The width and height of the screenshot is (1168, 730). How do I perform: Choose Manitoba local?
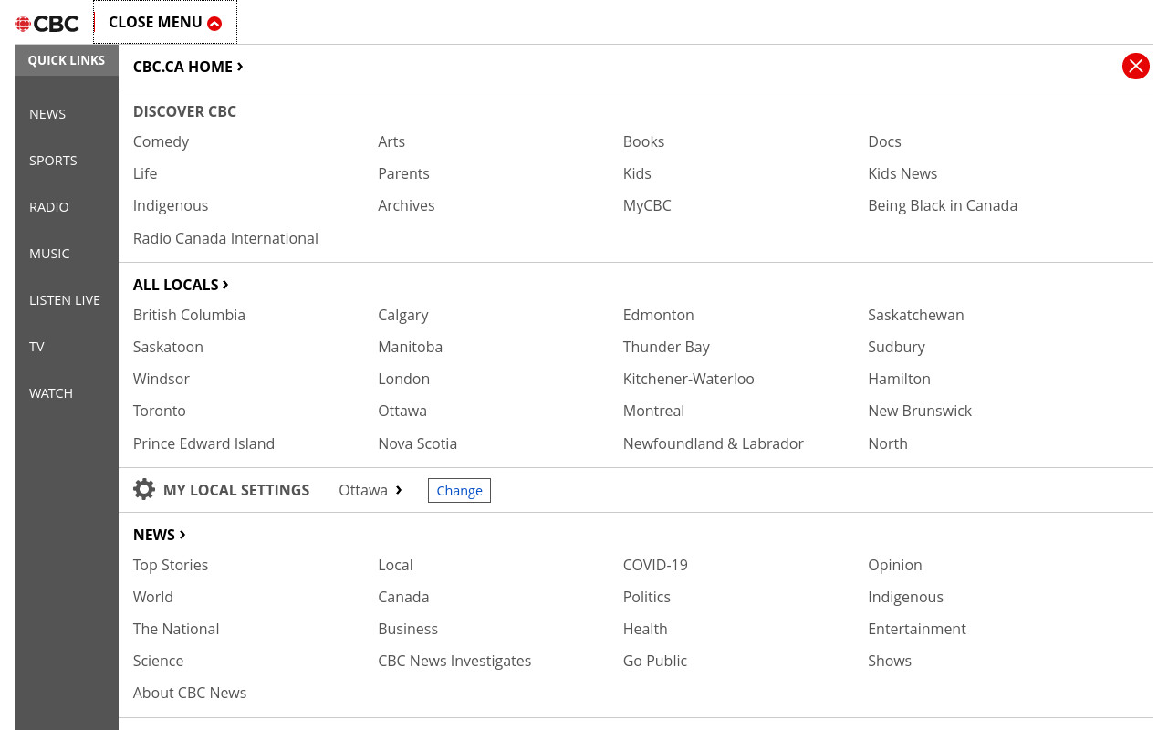point(411,347)
